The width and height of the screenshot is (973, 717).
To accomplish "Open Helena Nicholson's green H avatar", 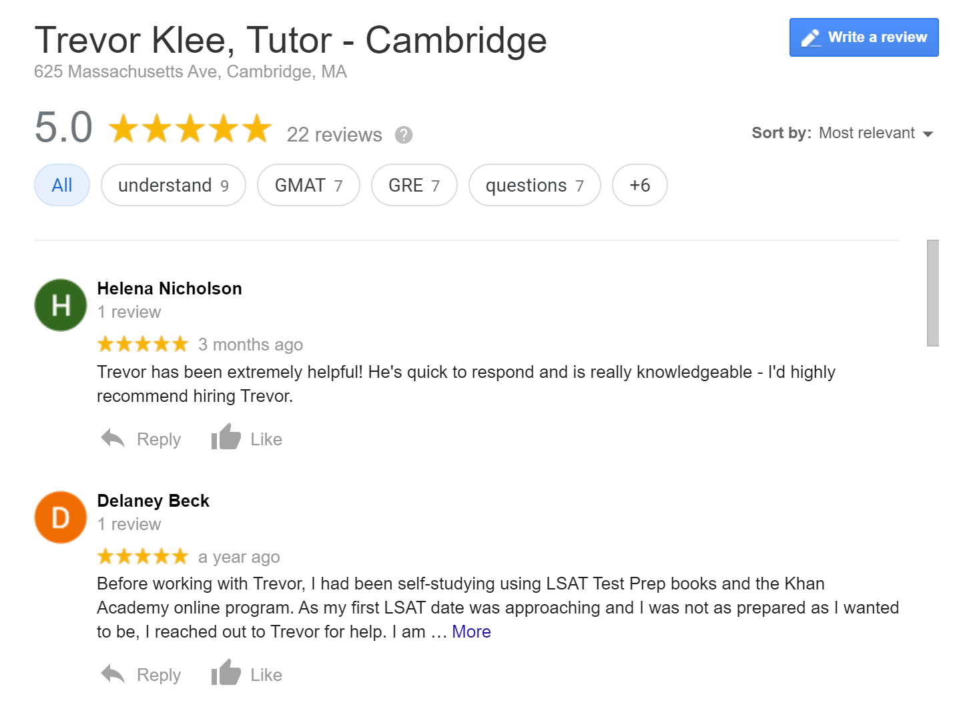I will (61, 305).
